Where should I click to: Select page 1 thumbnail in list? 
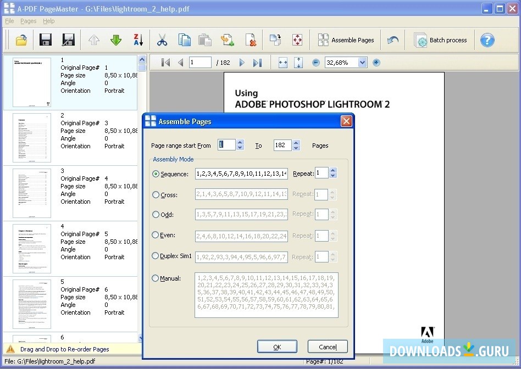(32, 82)
